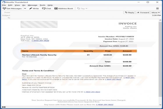Click the 'Price' column header
The image size is (163, 109).
click(x=108, y=51)
